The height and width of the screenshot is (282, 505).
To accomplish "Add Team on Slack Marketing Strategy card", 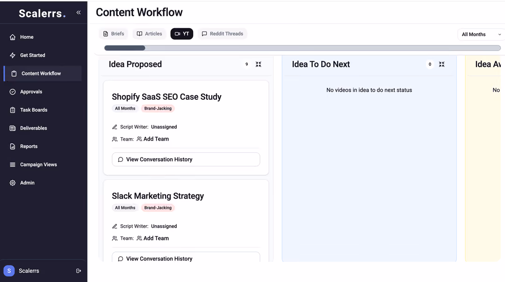I will click(x=152, y=238).
